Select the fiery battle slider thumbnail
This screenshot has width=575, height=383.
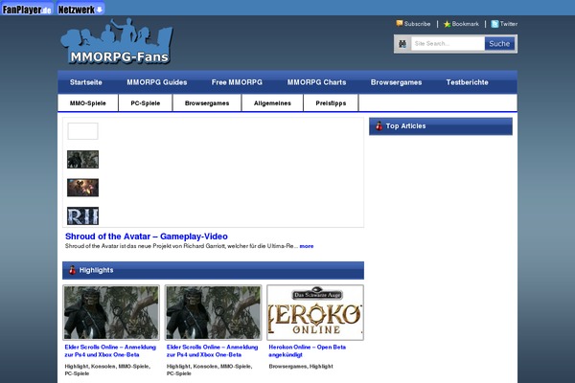[82, 188]
